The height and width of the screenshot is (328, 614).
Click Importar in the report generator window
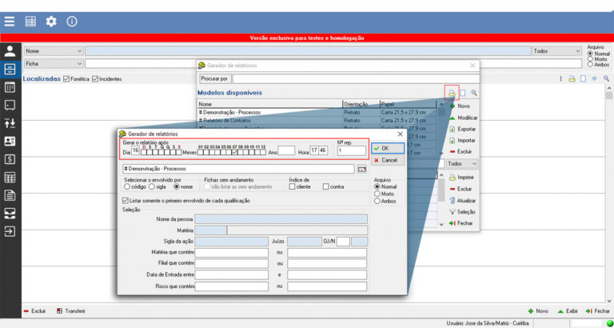(462, 140)
